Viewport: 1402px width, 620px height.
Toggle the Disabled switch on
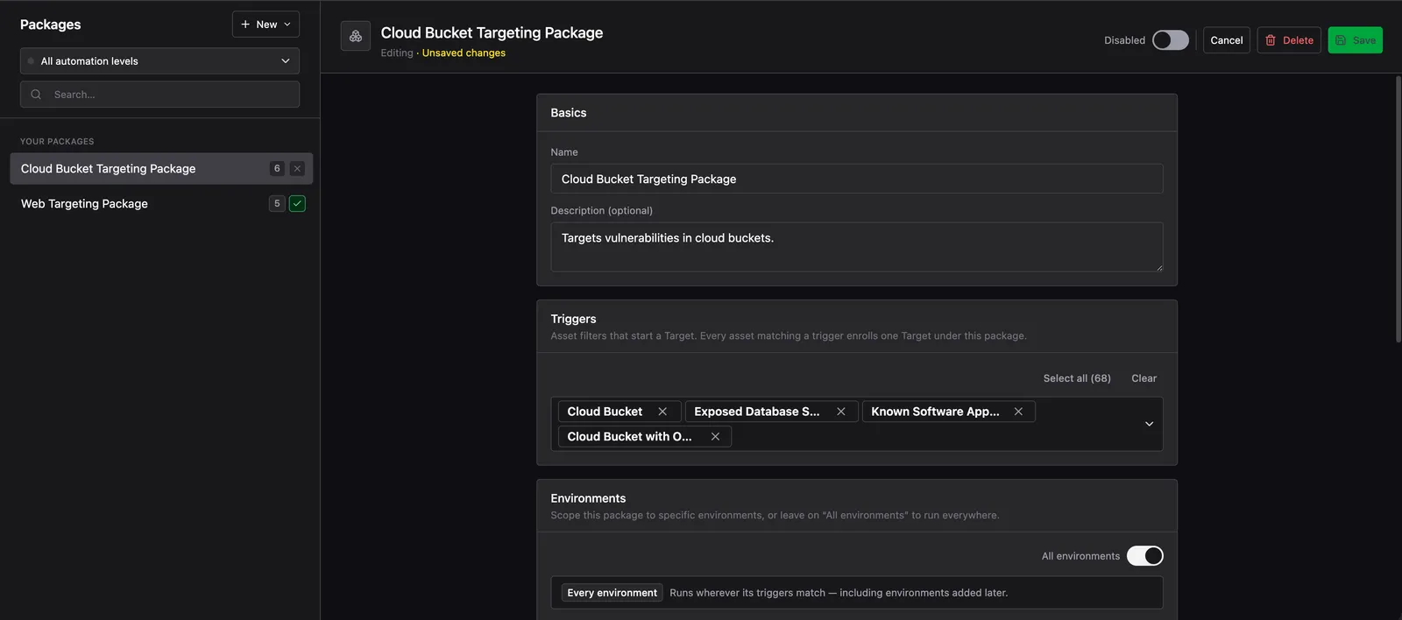click(1171, 40)
